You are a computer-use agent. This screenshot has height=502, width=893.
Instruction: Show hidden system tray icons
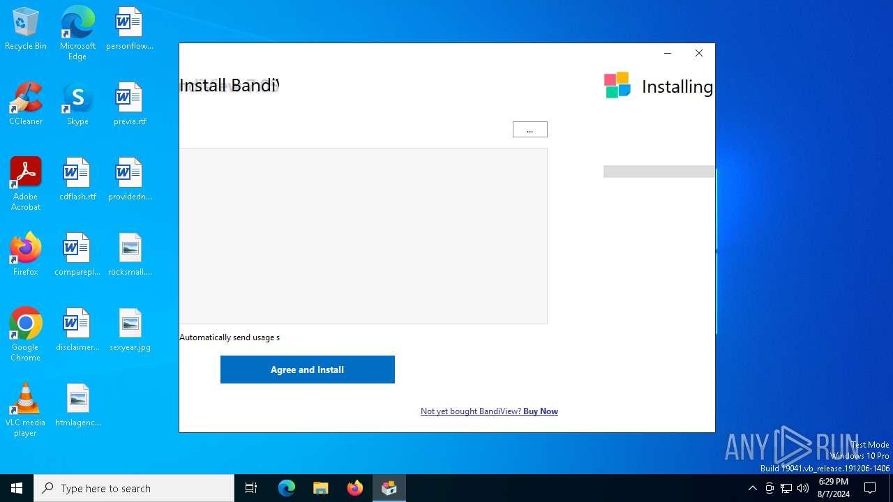[x=752, y=488]
